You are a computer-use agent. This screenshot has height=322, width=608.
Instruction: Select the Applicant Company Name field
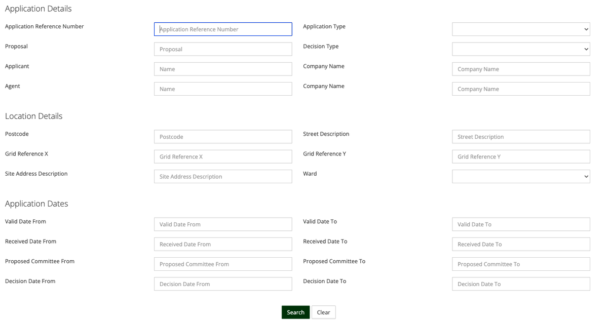521,69
